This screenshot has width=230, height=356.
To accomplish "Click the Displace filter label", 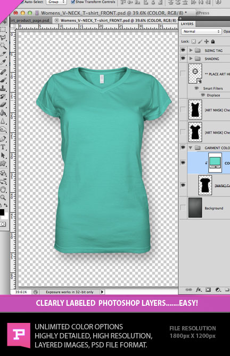I will [x=213, y=95].
